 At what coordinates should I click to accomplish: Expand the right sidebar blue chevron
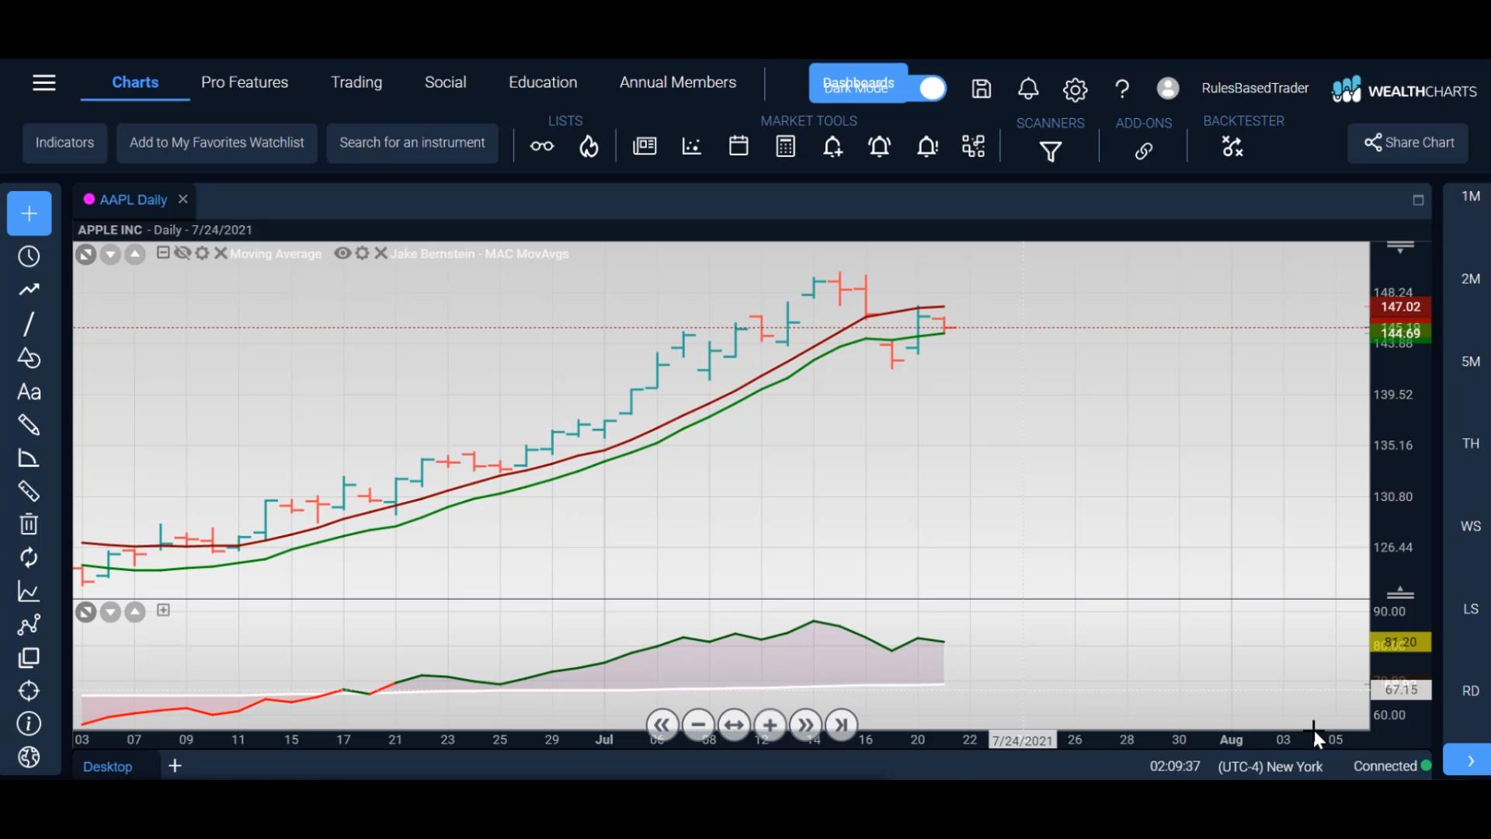pyautogui.click(x=1468, y=760)
